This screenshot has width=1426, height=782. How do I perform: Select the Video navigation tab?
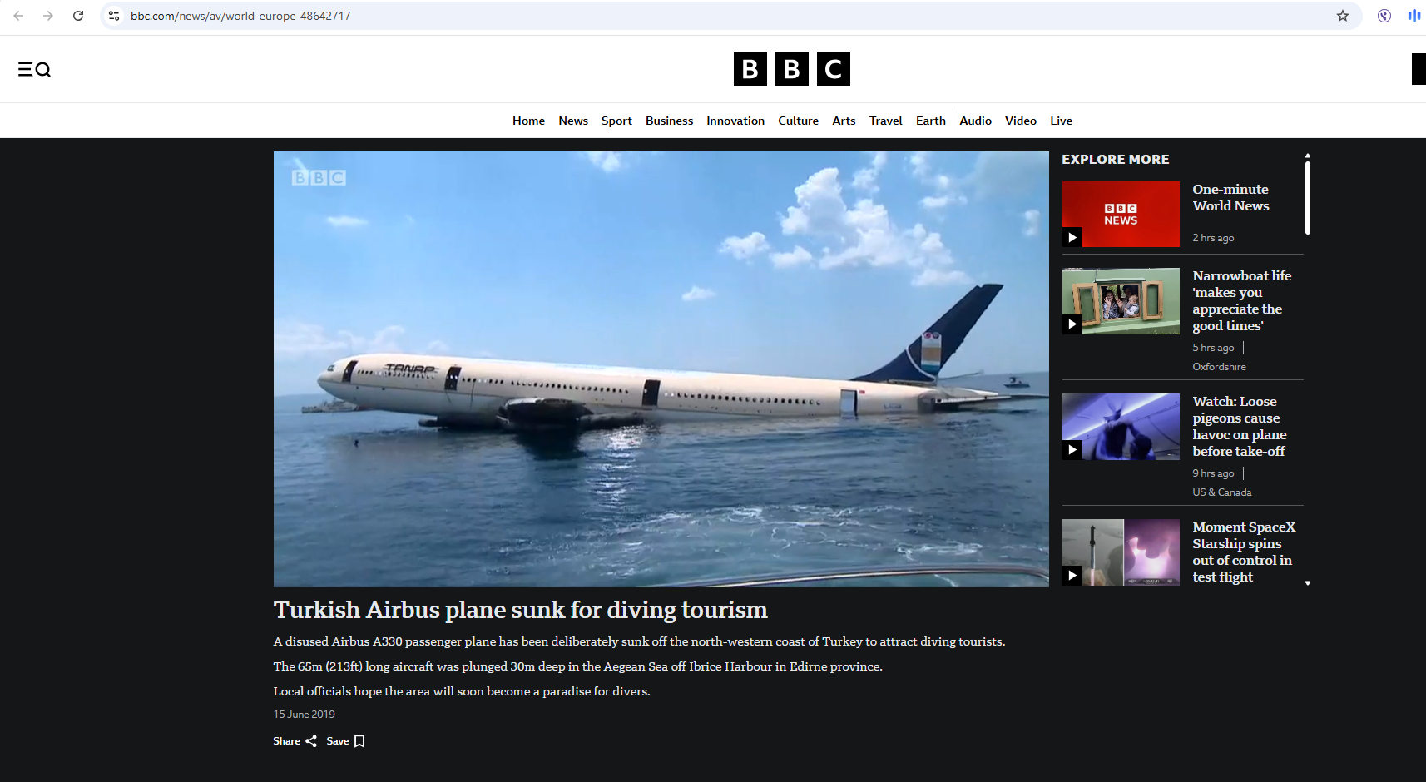pyautogui.click(x=1020, y=121)
